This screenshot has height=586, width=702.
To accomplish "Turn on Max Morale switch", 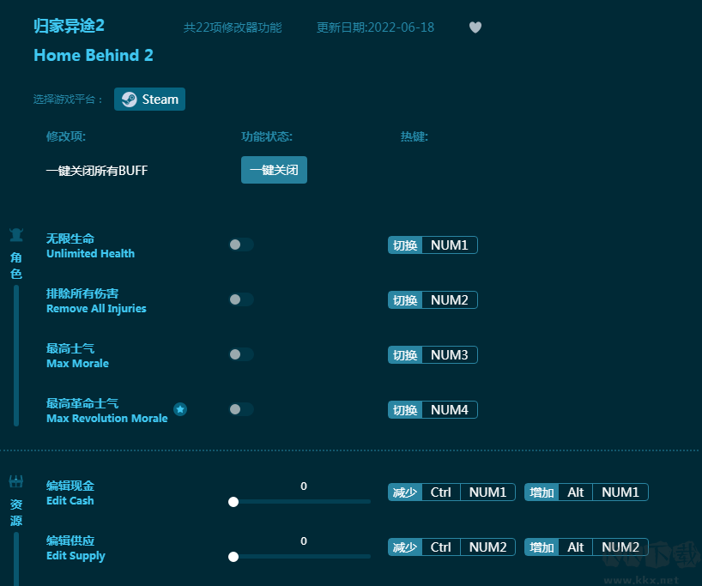I will (241, 355).
